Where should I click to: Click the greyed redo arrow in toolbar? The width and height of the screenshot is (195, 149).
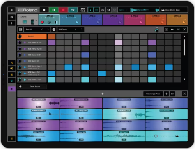pos(115,10)
